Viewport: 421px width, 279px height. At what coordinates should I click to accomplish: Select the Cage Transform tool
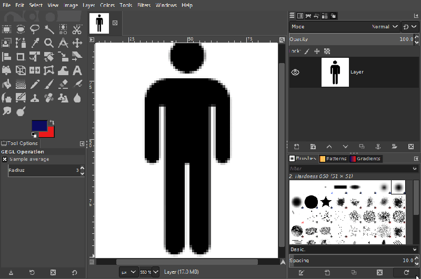click(x=49, y=70)
